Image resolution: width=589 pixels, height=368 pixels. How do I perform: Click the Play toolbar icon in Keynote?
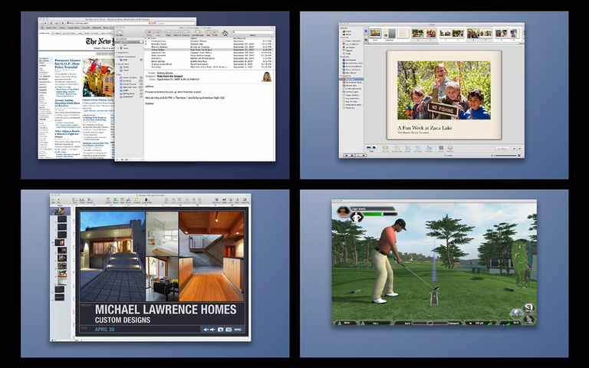(x=58, y=200)
